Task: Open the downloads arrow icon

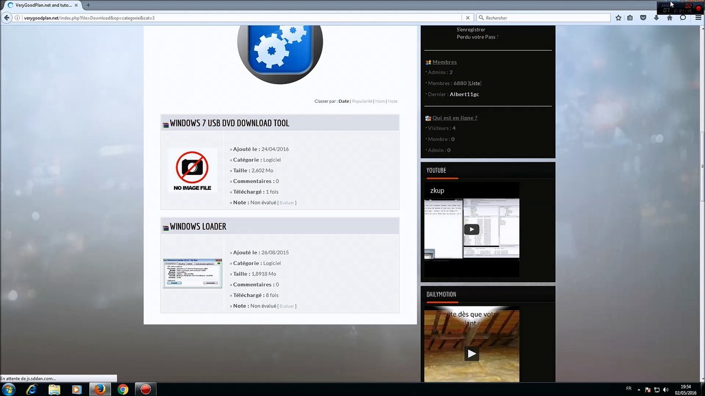Action: (656, 18)
